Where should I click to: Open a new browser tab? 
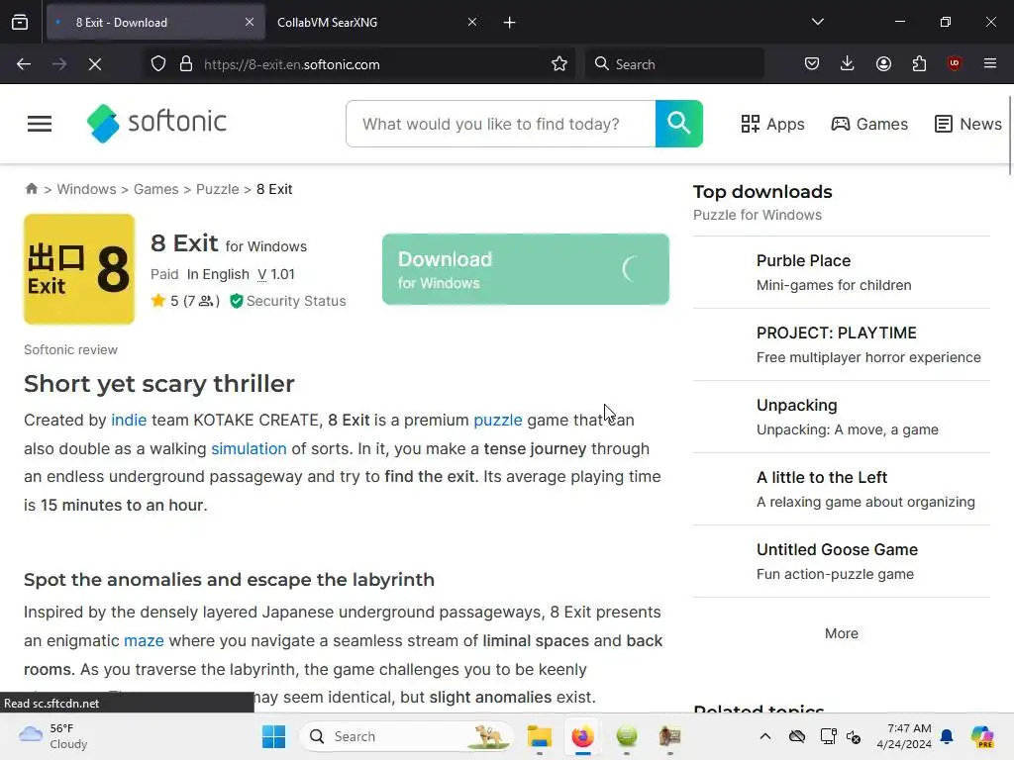(x=510, y=23)
